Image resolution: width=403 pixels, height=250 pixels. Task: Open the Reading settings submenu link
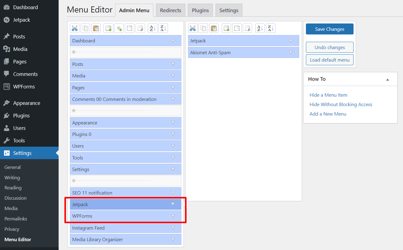tap(13, 188)
